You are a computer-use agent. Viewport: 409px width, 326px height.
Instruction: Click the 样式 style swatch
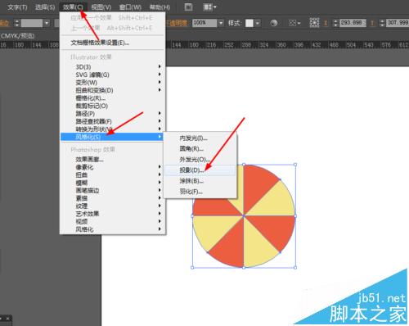pos(249,23)
